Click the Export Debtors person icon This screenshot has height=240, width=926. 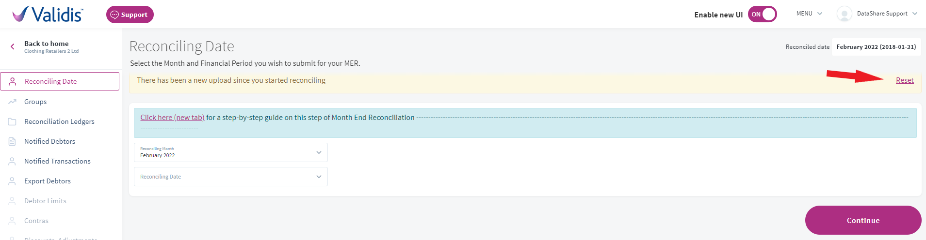pos(13,181)
